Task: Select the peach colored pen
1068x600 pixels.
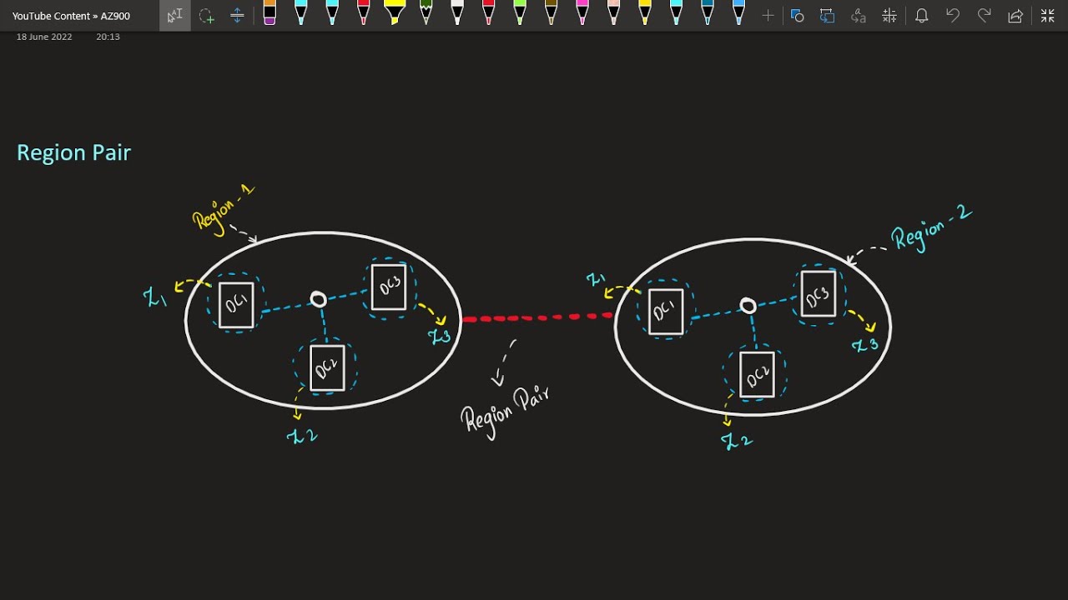Action: [614, 13]
